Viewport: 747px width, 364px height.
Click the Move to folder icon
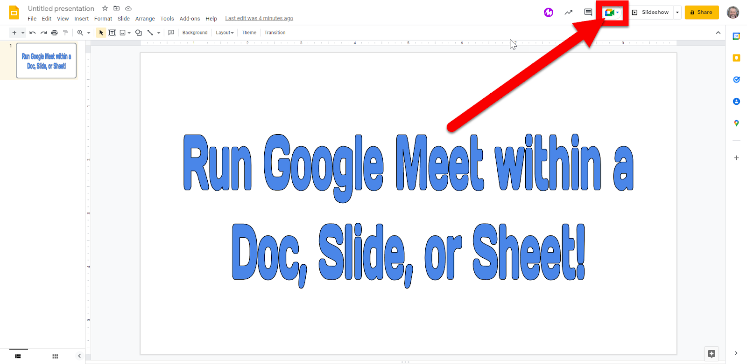pyautogui.click(x=117, y=8)
